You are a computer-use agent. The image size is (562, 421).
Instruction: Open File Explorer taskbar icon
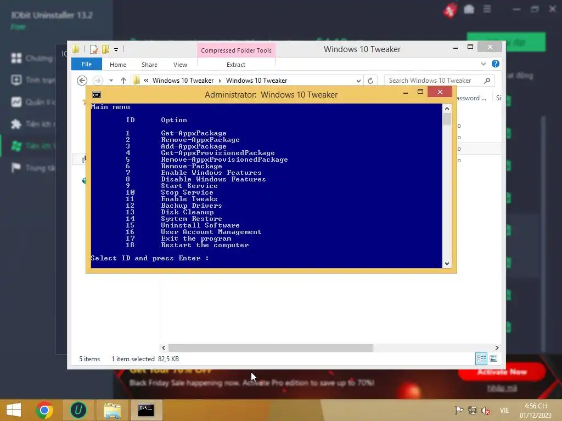(x=112, y=410)
